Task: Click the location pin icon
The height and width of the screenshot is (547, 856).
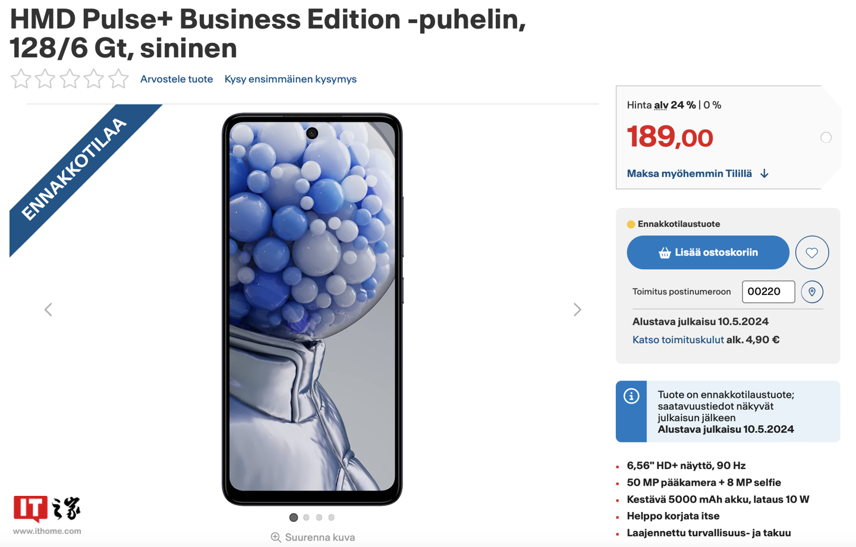Action: pos(812,292)
